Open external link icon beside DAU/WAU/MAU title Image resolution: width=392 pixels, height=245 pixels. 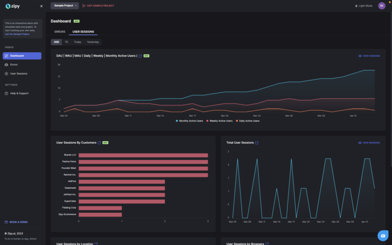point(140,56)
